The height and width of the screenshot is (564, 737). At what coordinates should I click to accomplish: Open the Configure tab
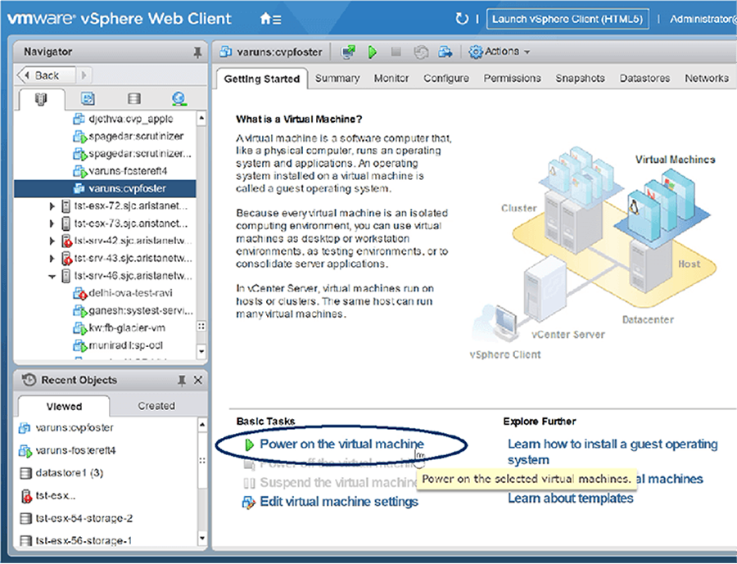point(446,79)
